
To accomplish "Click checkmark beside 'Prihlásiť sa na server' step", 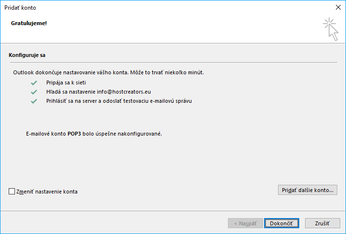I will (x=34, y=101).
